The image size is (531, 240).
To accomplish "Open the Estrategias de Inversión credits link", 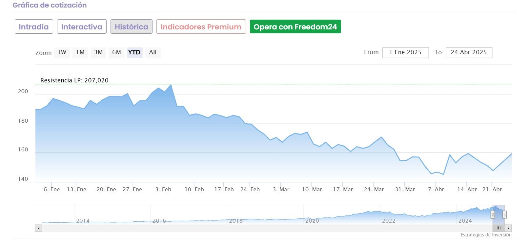I will 486,235.
